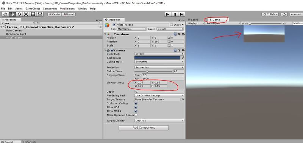Image resolution: width=303 pixels, height=143 pixels.
Task: Click the VistaTrasera name field
Action: click(142, 25)
